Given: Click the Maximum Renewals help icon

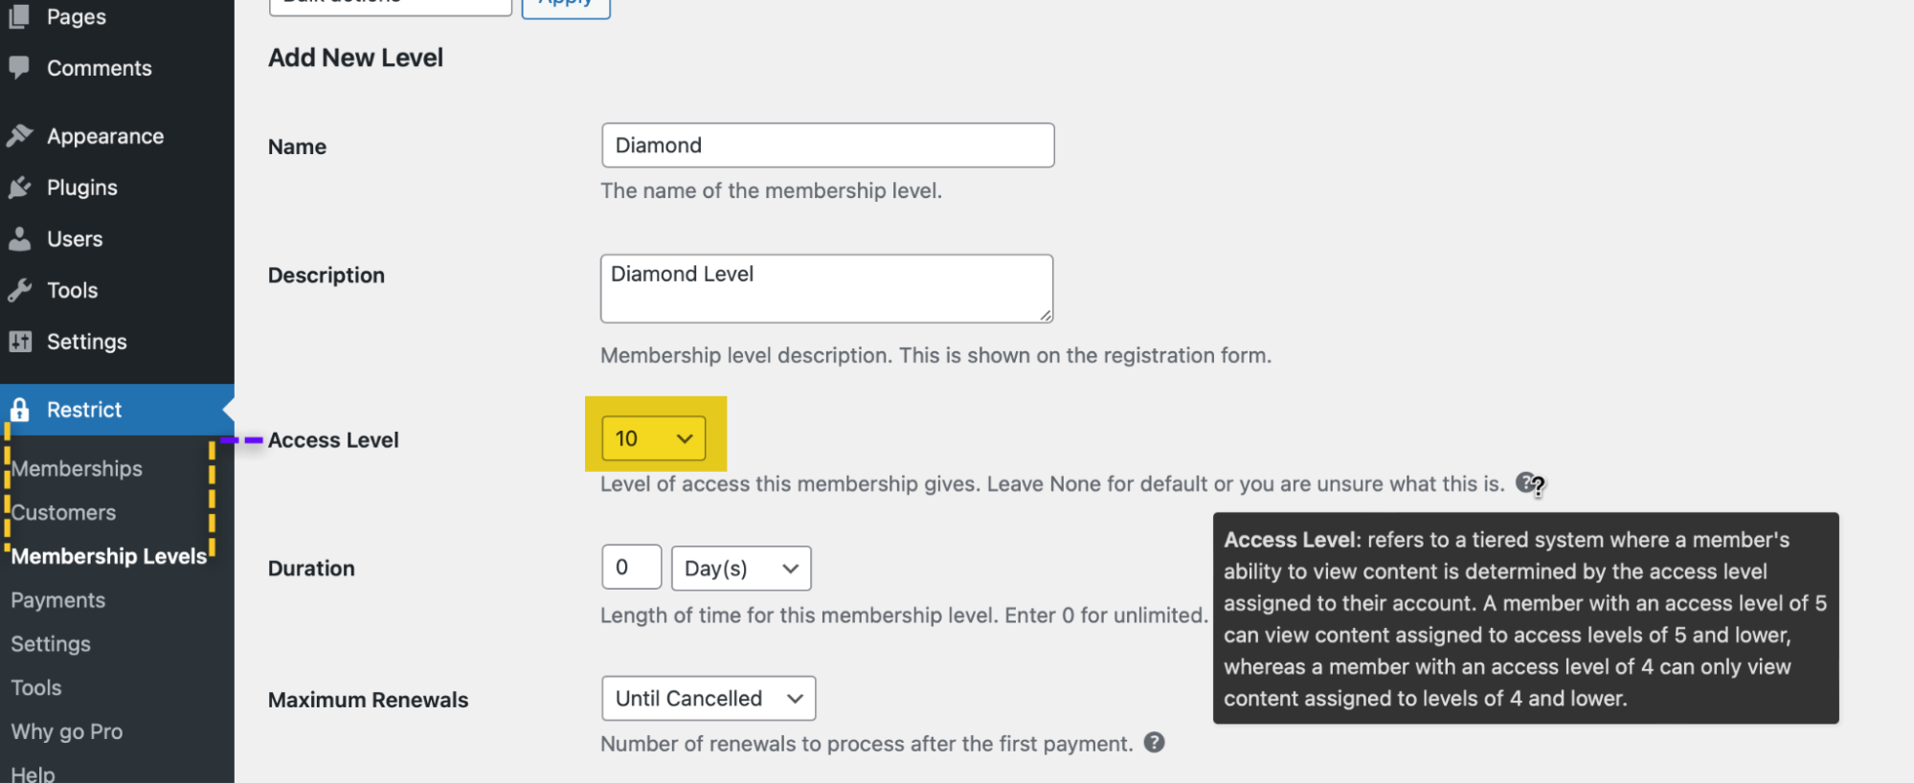Looking at the screenshot, I should point(1155,743).
